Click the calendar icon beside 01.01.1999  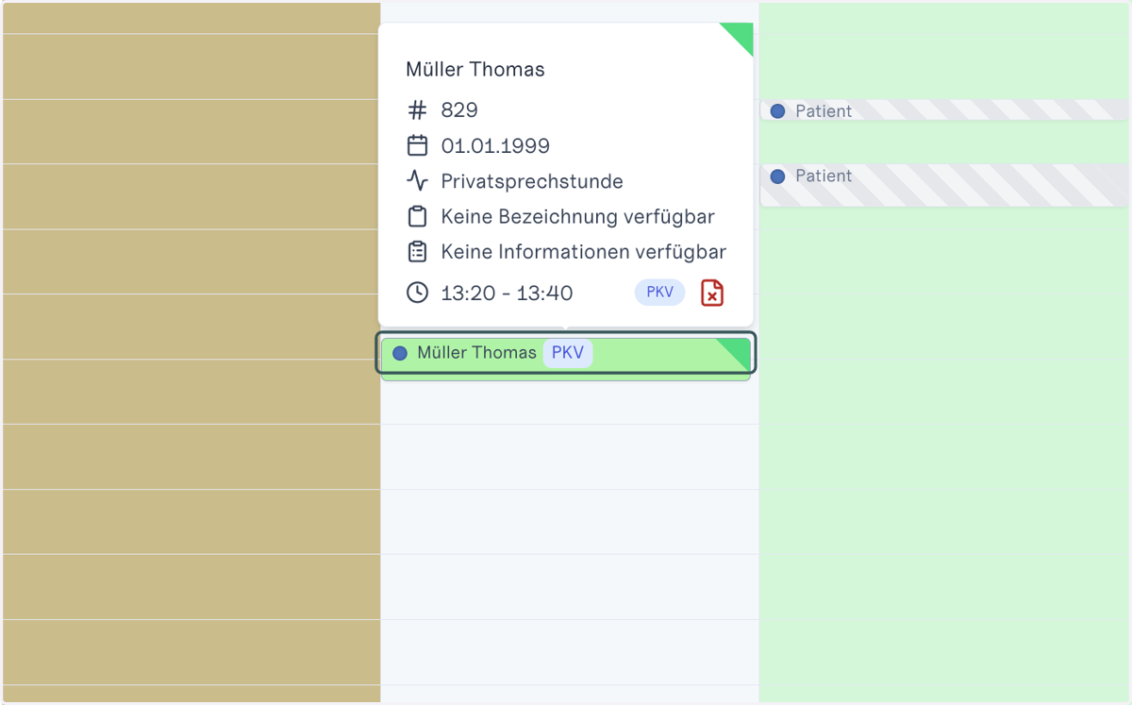click(x=417, y=145)
